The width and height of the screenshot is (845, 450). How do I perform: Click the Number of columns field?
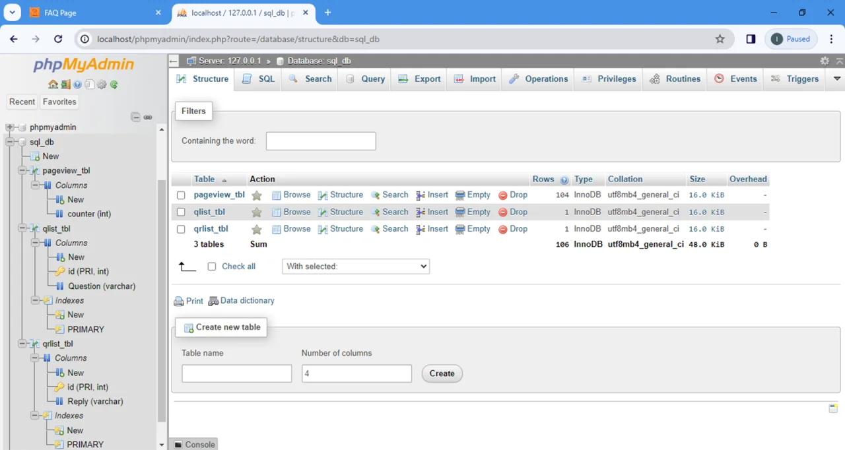pos(356,373)
